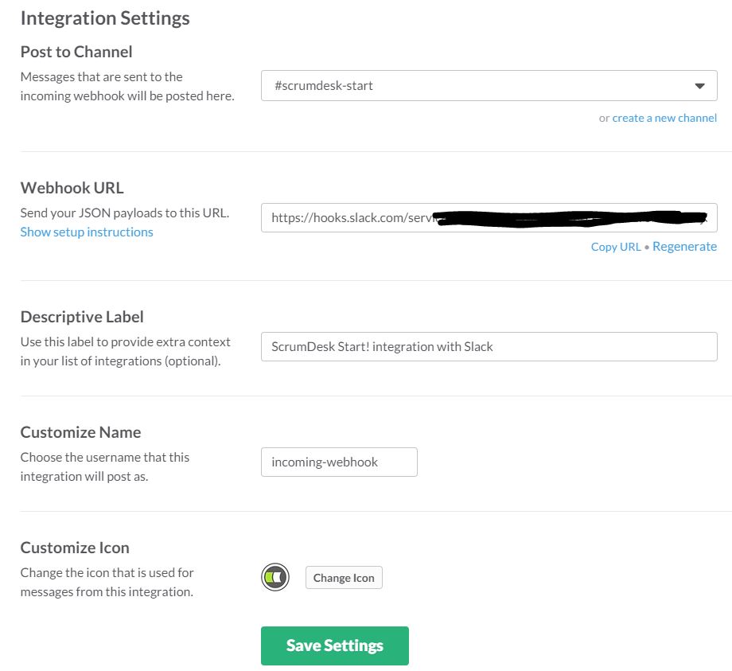The height and width of the screenshot is (671, 732).
Task: Regenerate the webhook URL
Action: click(x=684, y=246)
